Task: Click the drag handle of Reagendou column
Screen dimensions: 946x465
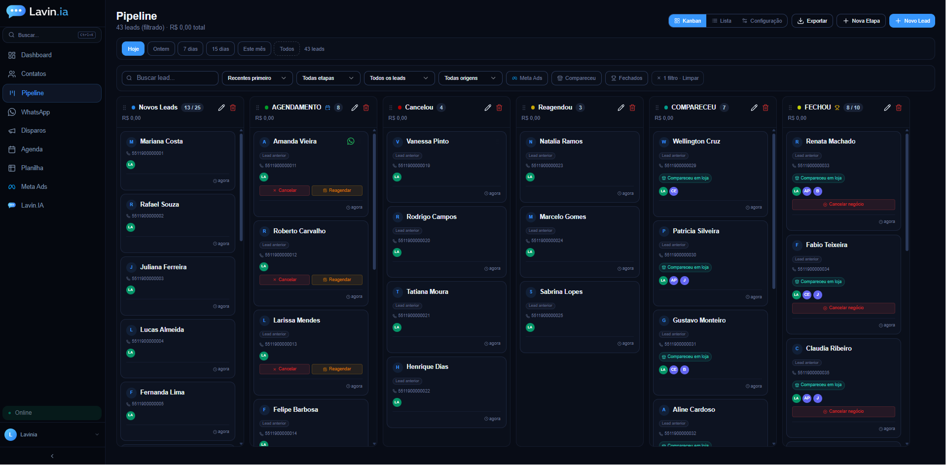Action: tap(524, 107)
